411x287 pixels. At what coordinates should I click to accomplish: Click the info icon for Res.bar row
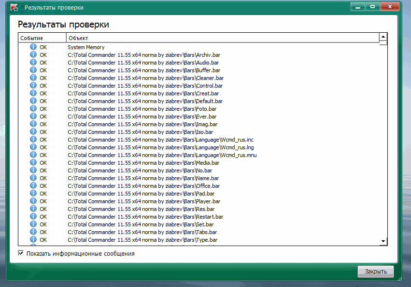click(x=33, y=209)
